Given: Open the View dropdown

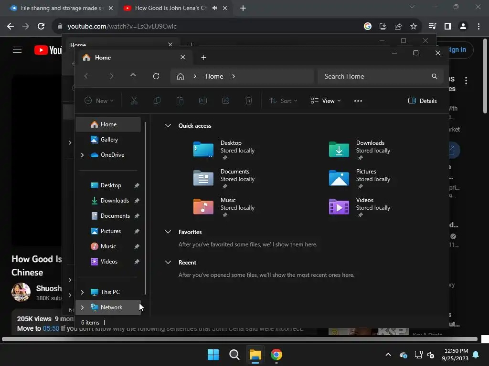Looking at the screenshot, I should click(326, 101).
